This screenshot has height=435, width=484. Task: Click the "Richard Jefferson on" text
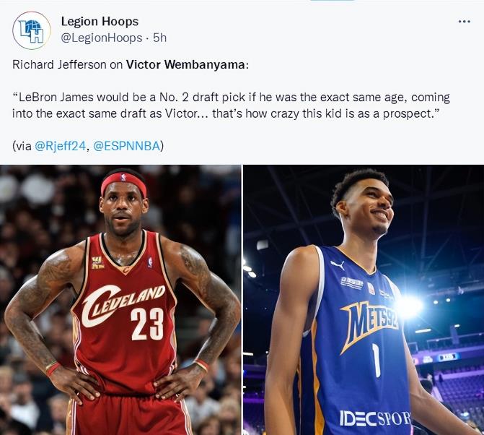68,64
